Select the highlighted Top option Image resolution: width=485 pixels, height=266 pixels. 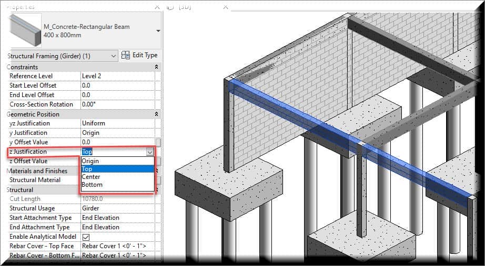(x=87, y=169)
